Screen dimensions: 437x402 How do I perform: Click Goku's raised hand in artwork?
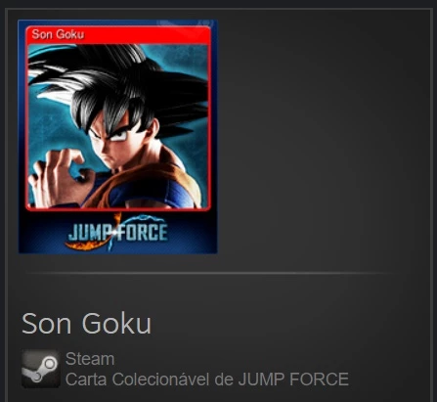click(x=59, y=178)
